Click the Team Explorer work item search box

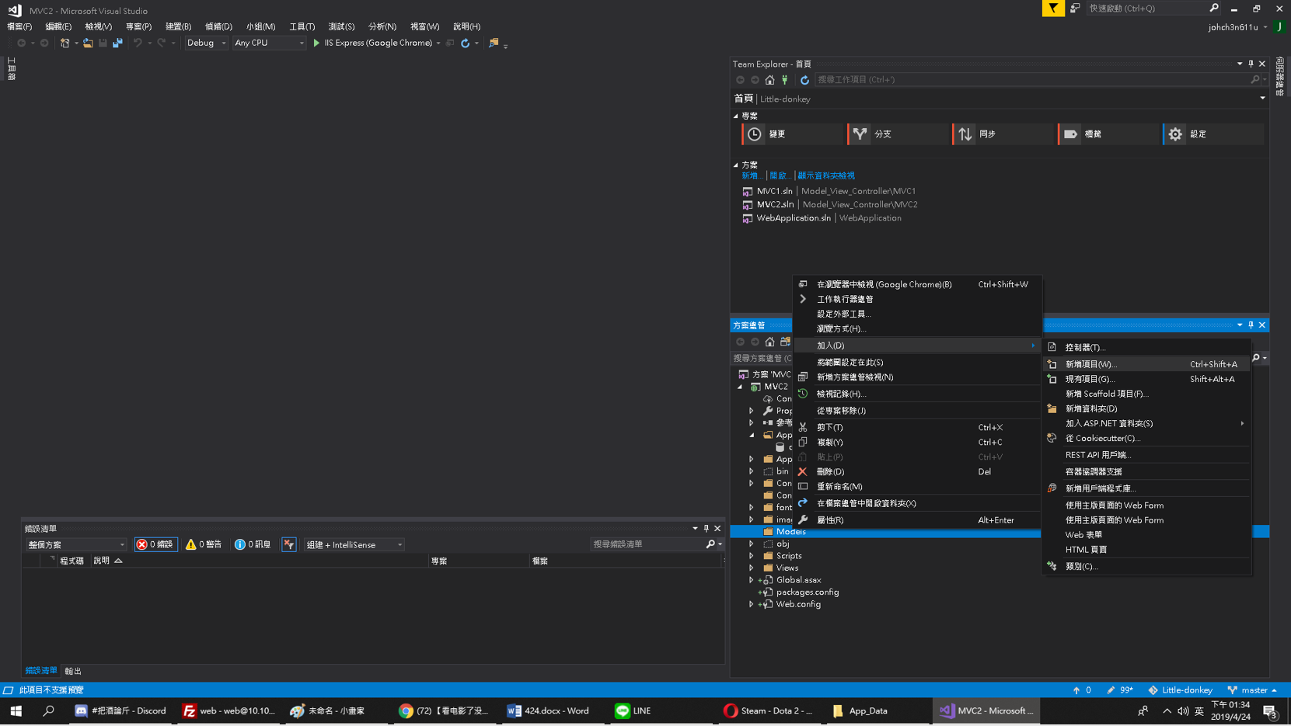tap(1042, 80)
